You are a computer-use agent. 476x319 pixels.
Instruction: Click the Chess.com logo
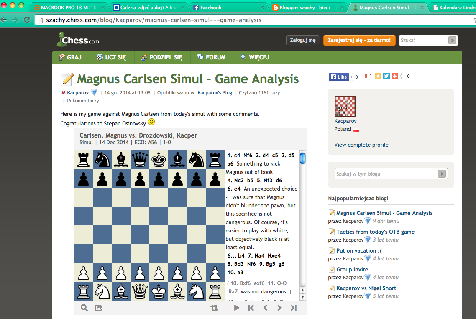(x=78, y=40)
